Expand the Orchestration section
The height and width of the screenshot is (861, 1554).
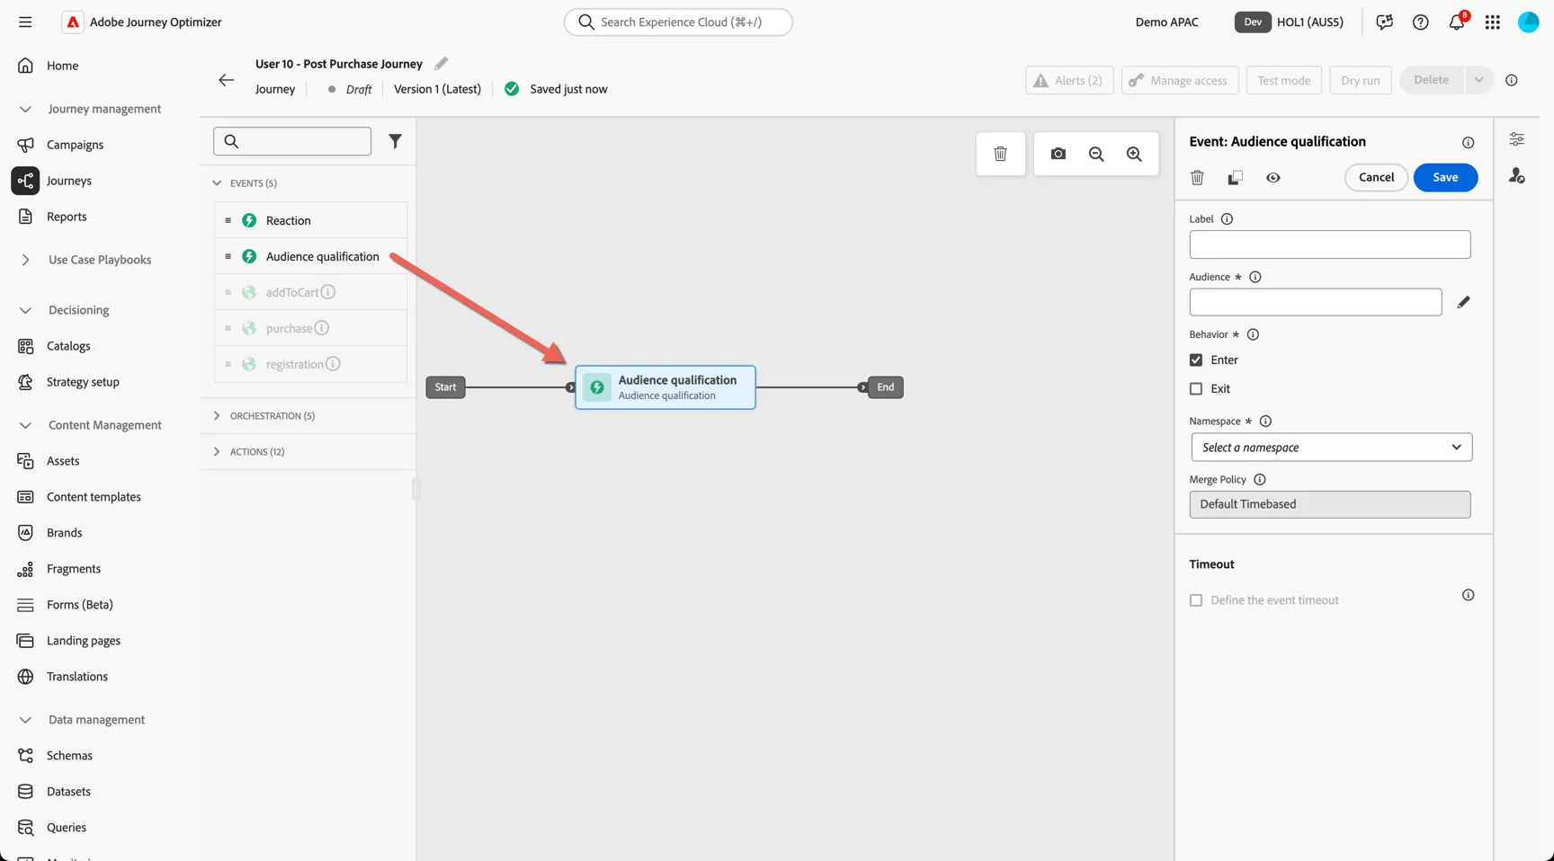point(217,415)
